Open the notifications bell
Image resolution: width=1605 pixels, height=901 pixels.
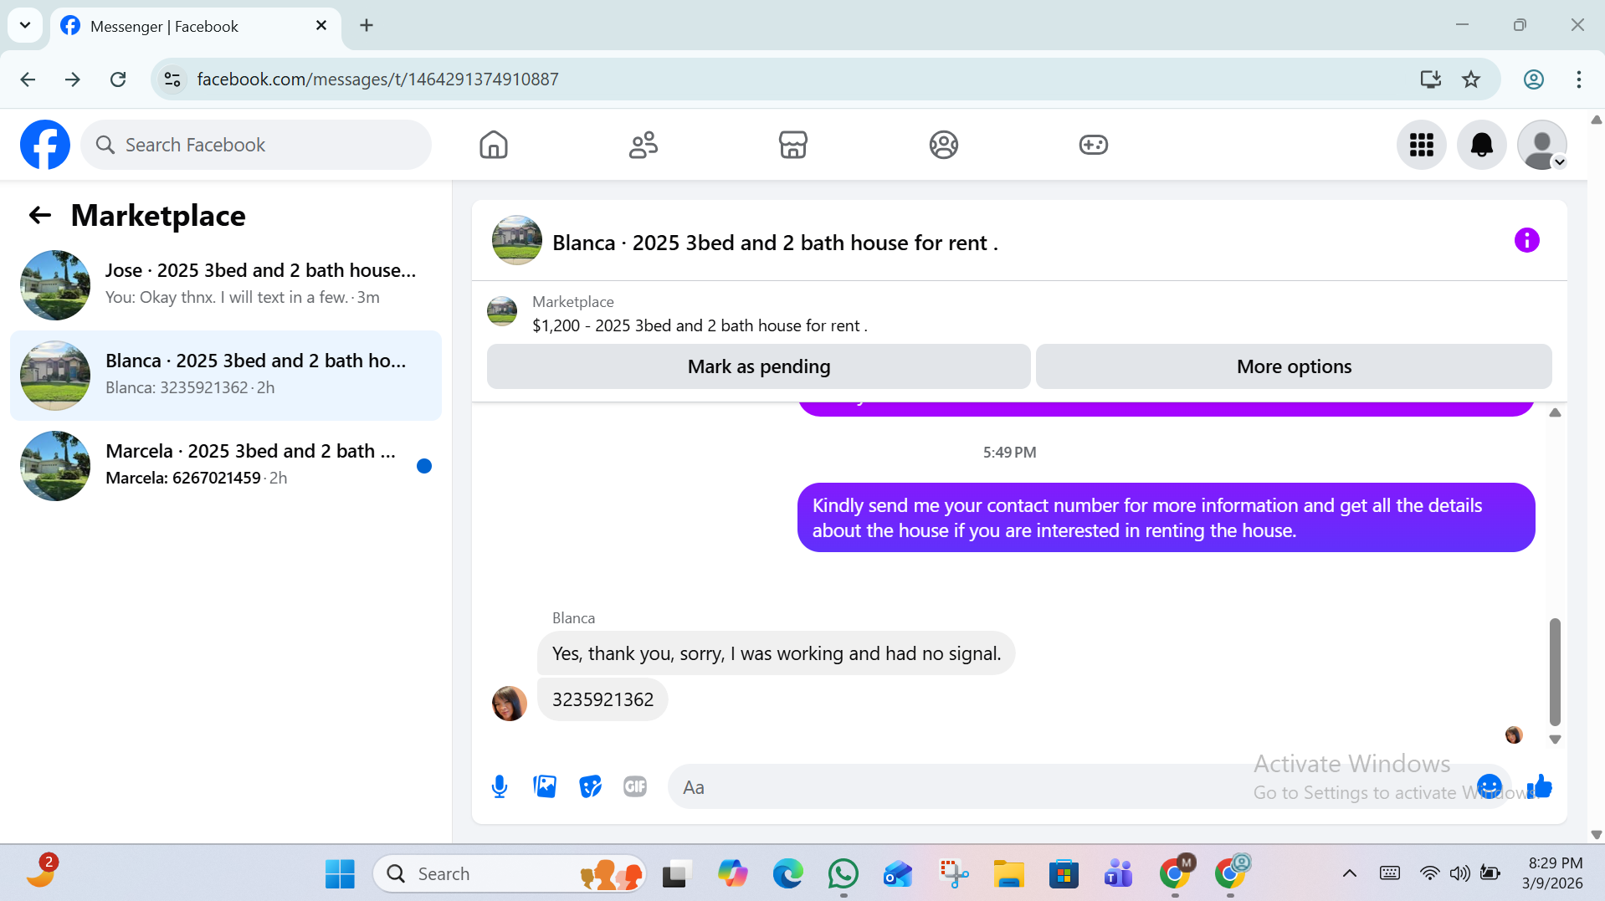1482,145
